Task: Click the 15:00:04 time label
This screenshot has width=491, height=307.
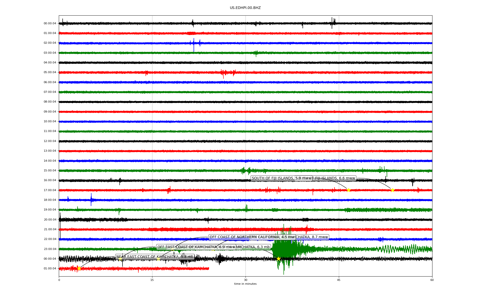Action: [x=50, y=170]
